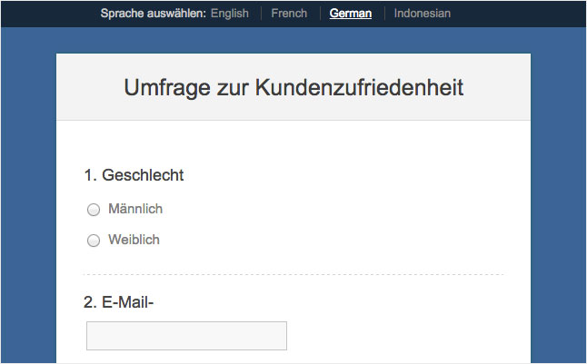The image size is (587, 364).
Task: Click the word "Geschlecht" in question one
Action: pos(143,175)
